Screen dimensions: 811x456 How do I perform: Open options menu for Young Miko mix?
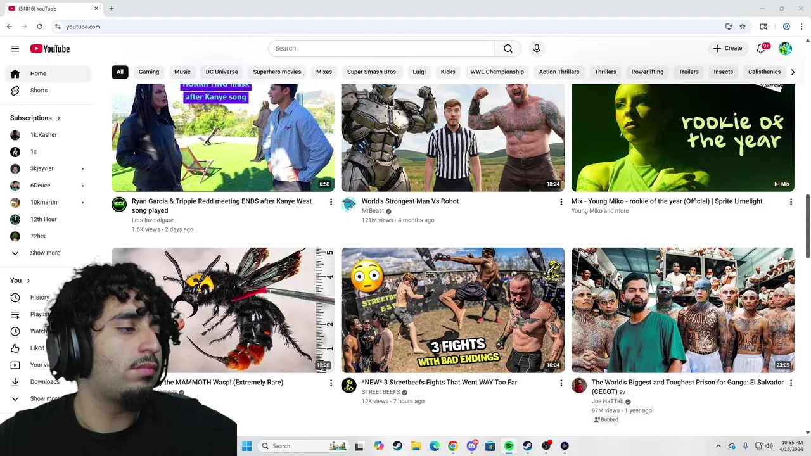tap(791, 201)
